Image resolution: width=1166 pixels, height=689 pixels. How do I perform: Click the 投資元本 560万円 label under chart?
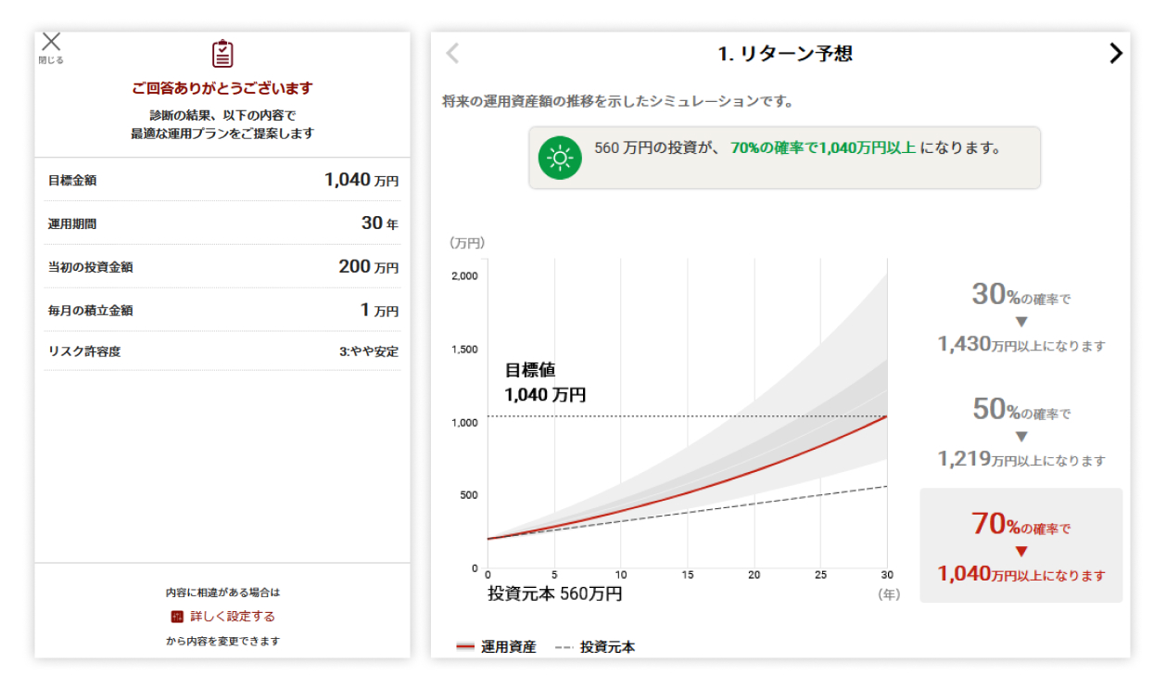click(554, 594)
